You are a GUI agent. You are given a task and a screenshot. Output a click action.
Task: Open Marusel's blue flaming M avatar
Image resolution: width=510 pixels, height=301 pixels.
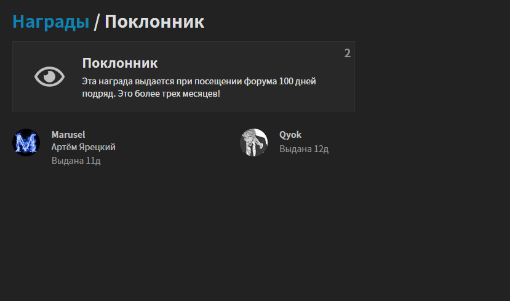(26, 143)
